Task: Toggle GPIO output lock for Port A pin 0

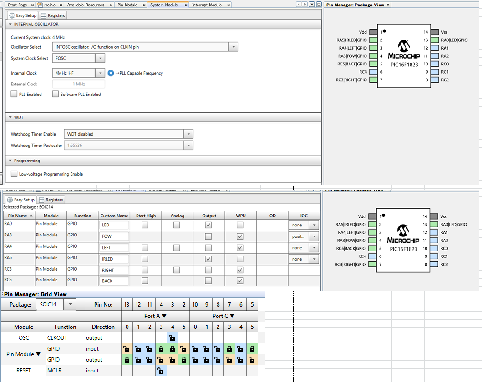Action: pyautogui.click(x=127, y=360)
